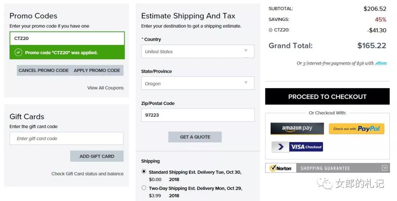Click the green promo applied checkmark icon

(18, 52)
